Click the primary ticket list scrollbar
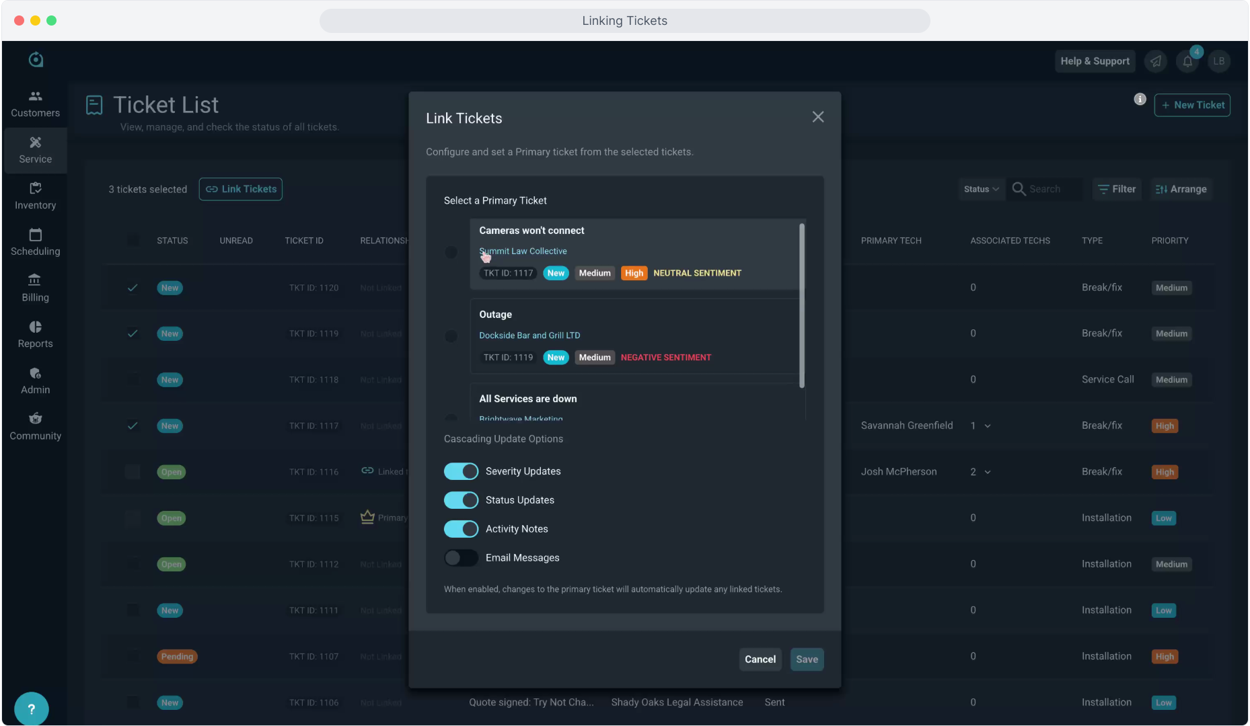 (801, 306)
